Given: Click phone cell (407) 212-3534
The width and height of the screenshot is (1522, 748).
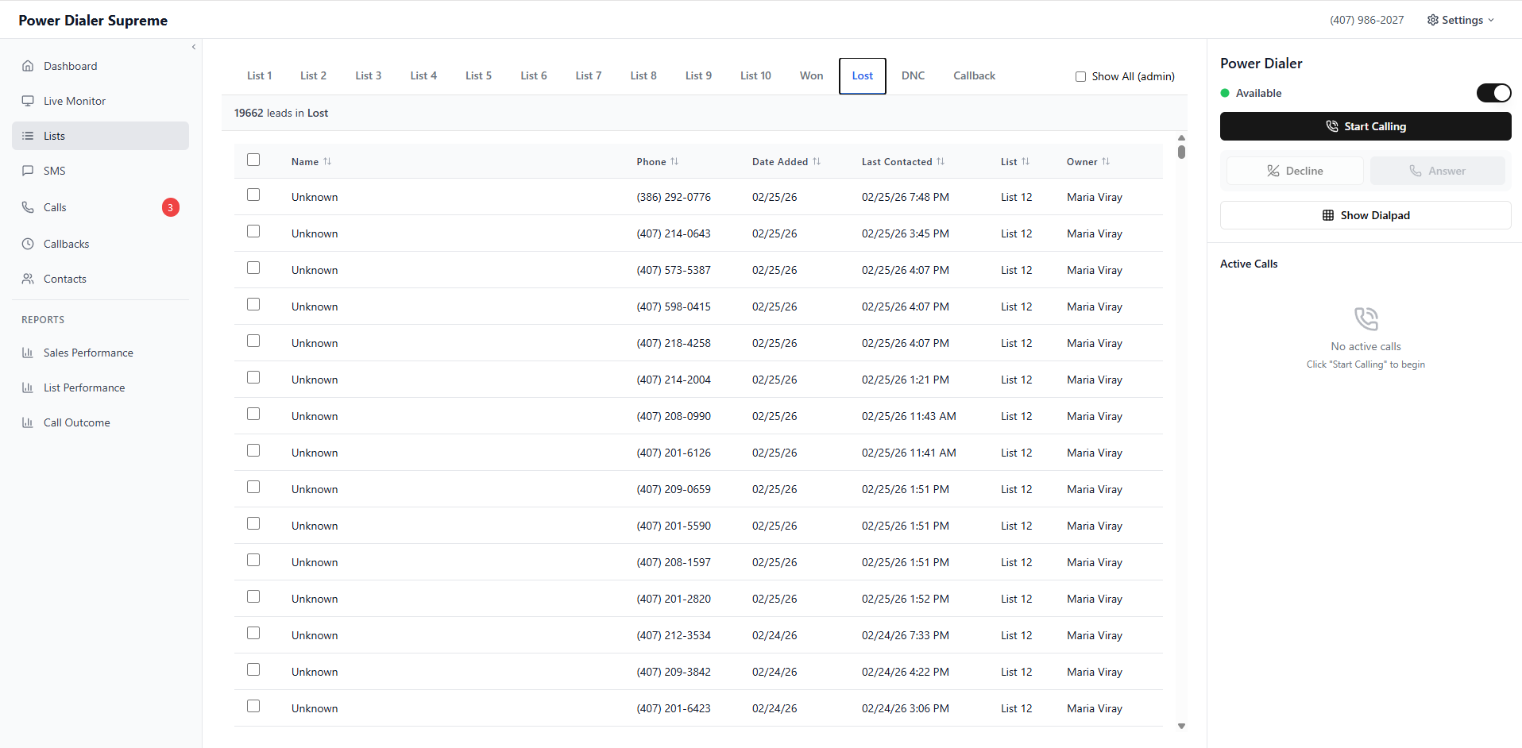Looking at the screenshot, I should click(x=673, y=635).
